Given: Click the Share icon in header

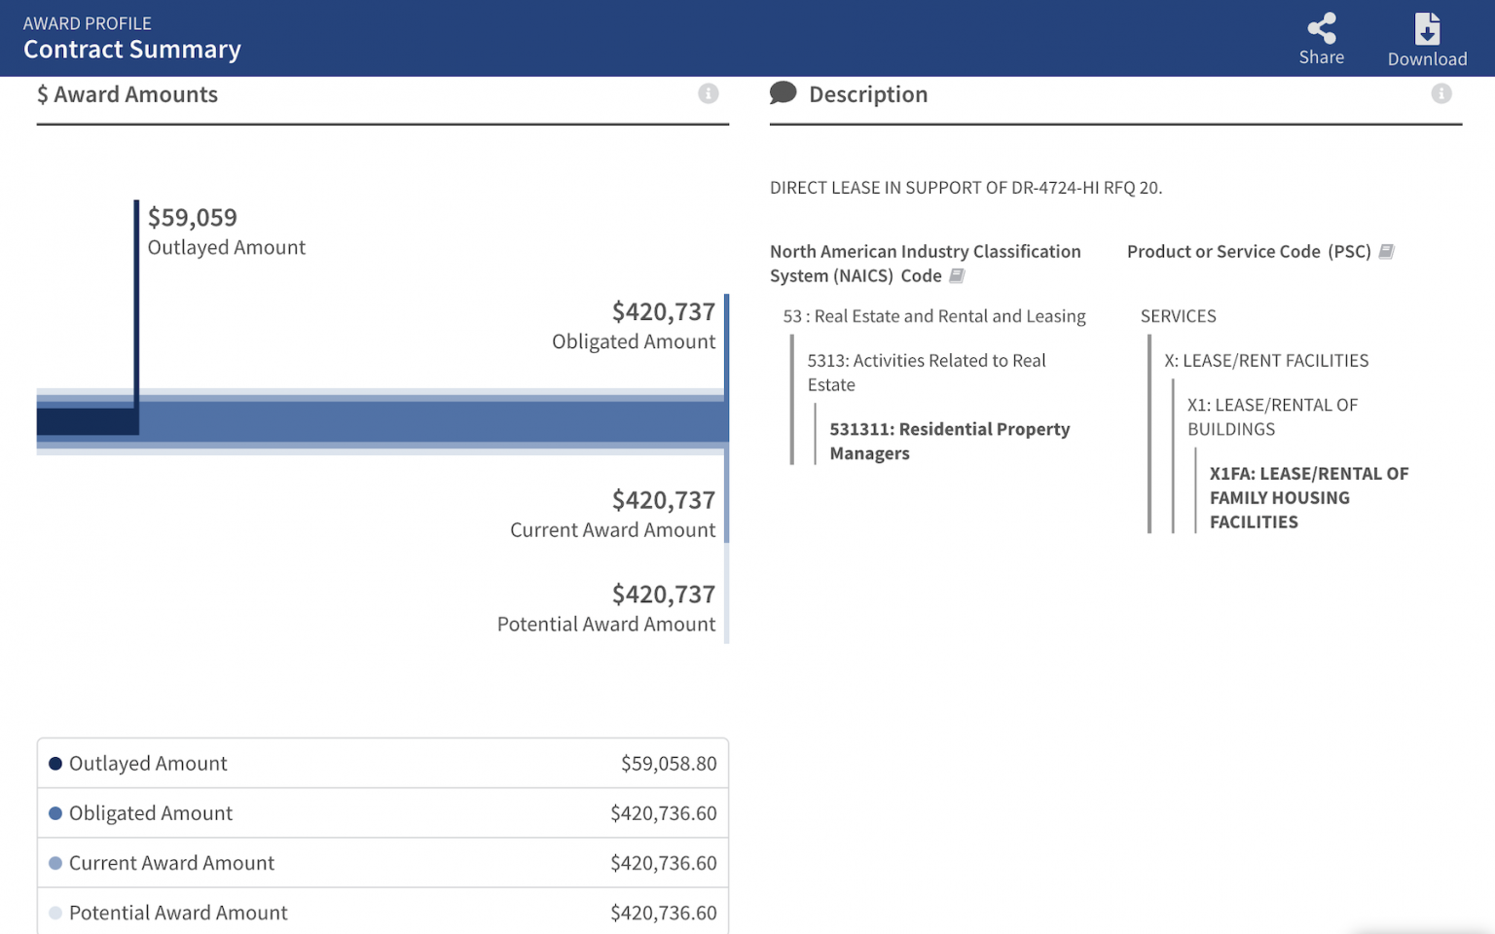Looking at the screenshot, I should (x=1321, y=28).
